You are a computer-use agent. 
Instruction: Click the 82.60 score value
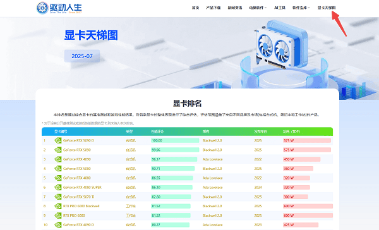tap(156, 197)
